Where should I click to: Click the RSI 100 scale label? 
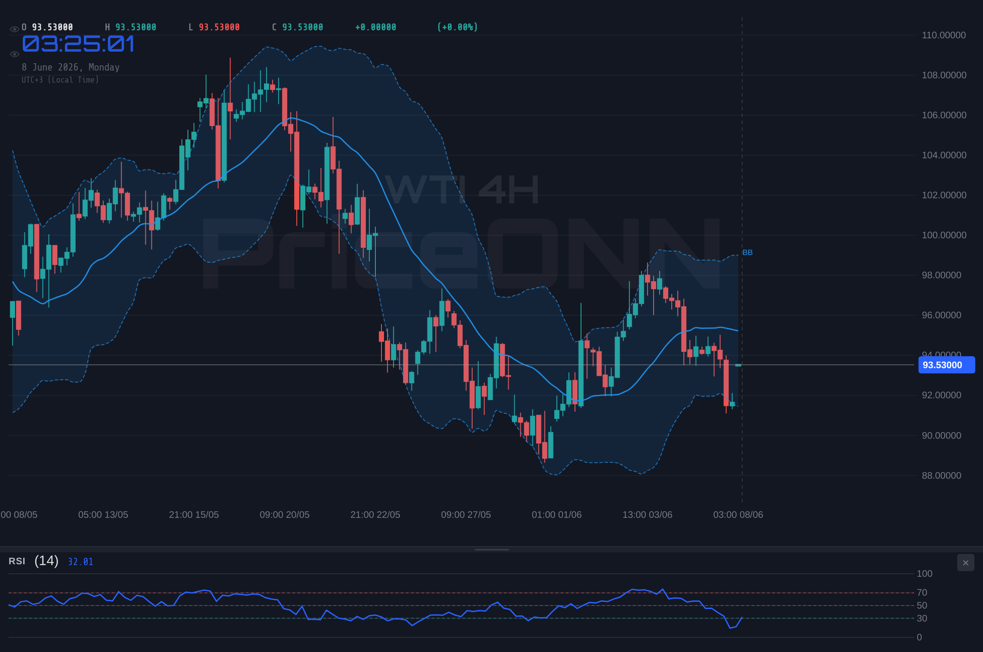coord(925,574)
